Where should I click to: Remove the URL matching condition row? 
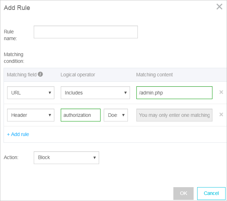pyautogui.click(x=221, y=92)
